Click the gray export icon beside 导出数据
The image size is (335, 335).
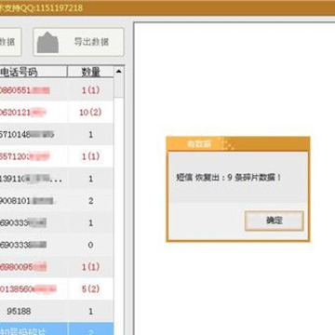(x=47, y=43)
